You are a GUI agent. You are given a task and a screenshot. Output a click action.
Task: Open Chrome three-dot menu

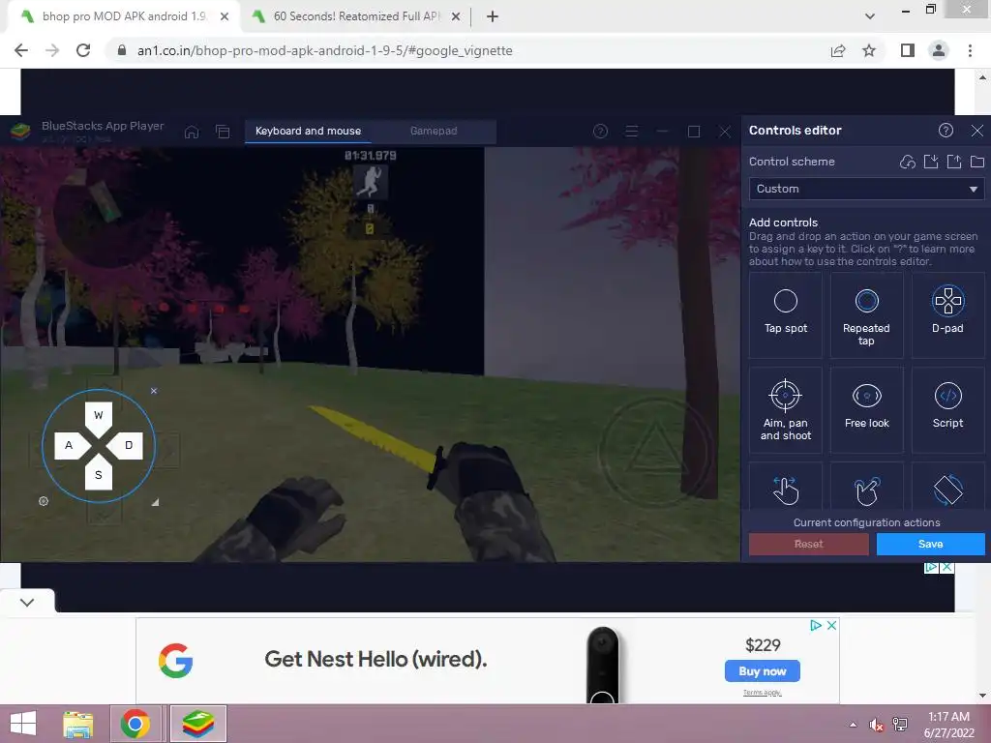point(970,50)
